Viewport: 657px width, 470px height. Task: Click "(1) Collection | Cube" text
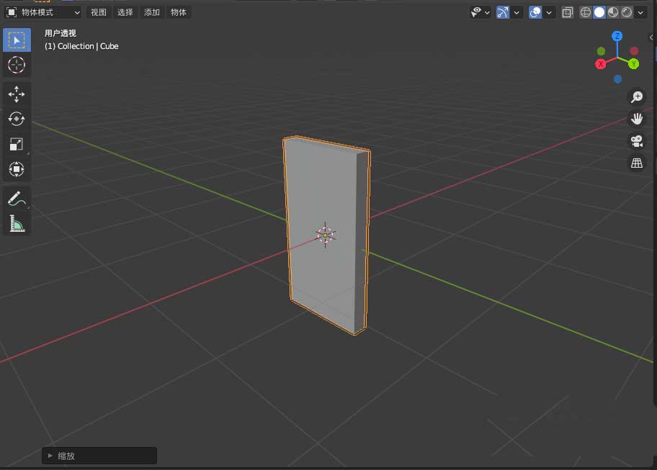pos(81,46)
